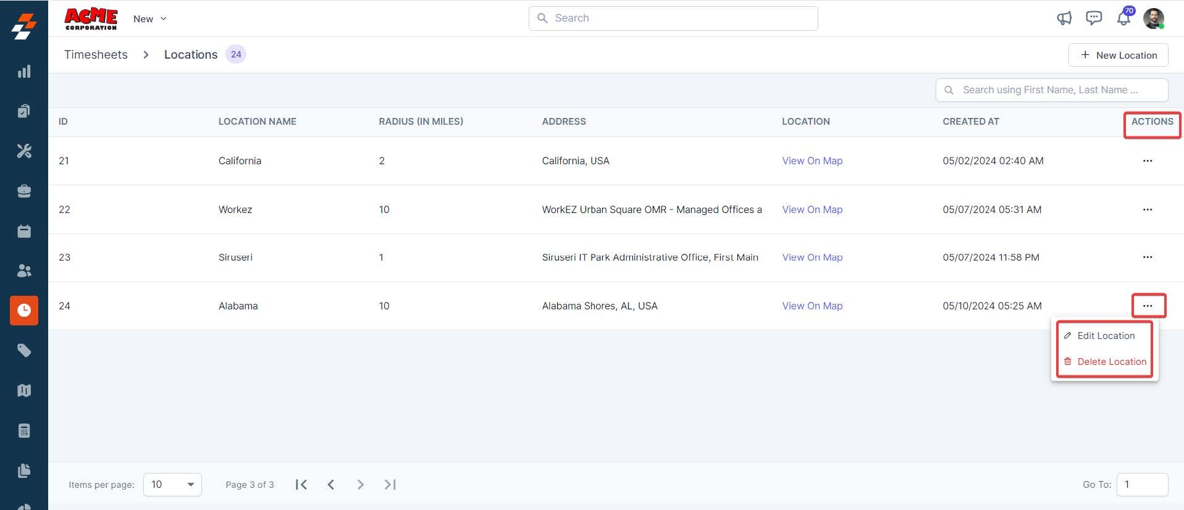Select the highlighted clock timesheets sidebar icon
The image size is (1184, 510).
point(24,310)
